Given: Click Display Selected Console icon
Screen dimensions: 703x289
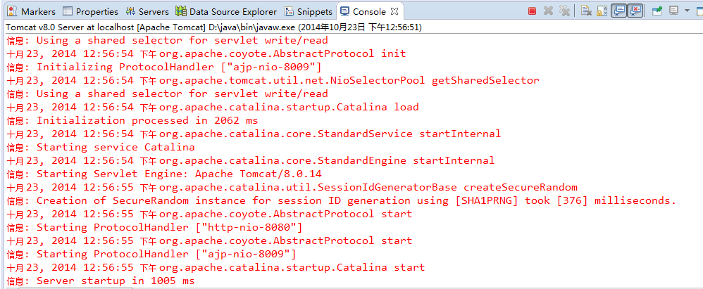Looking at the screenshot, I should 673,11.
